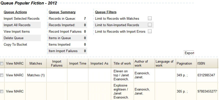Open Matches (1) for Eleven on top

point(36,75)
